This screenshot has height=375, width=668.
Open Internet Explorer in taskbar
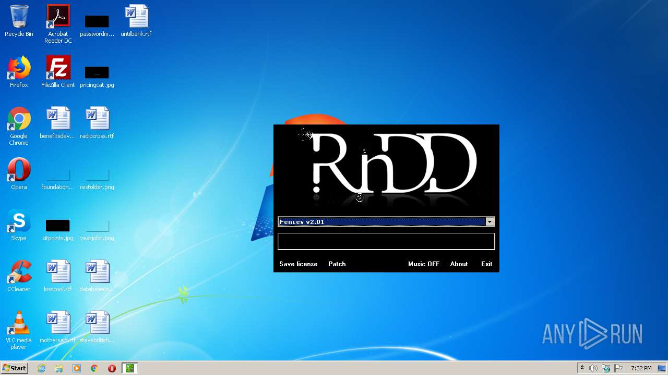41,368
